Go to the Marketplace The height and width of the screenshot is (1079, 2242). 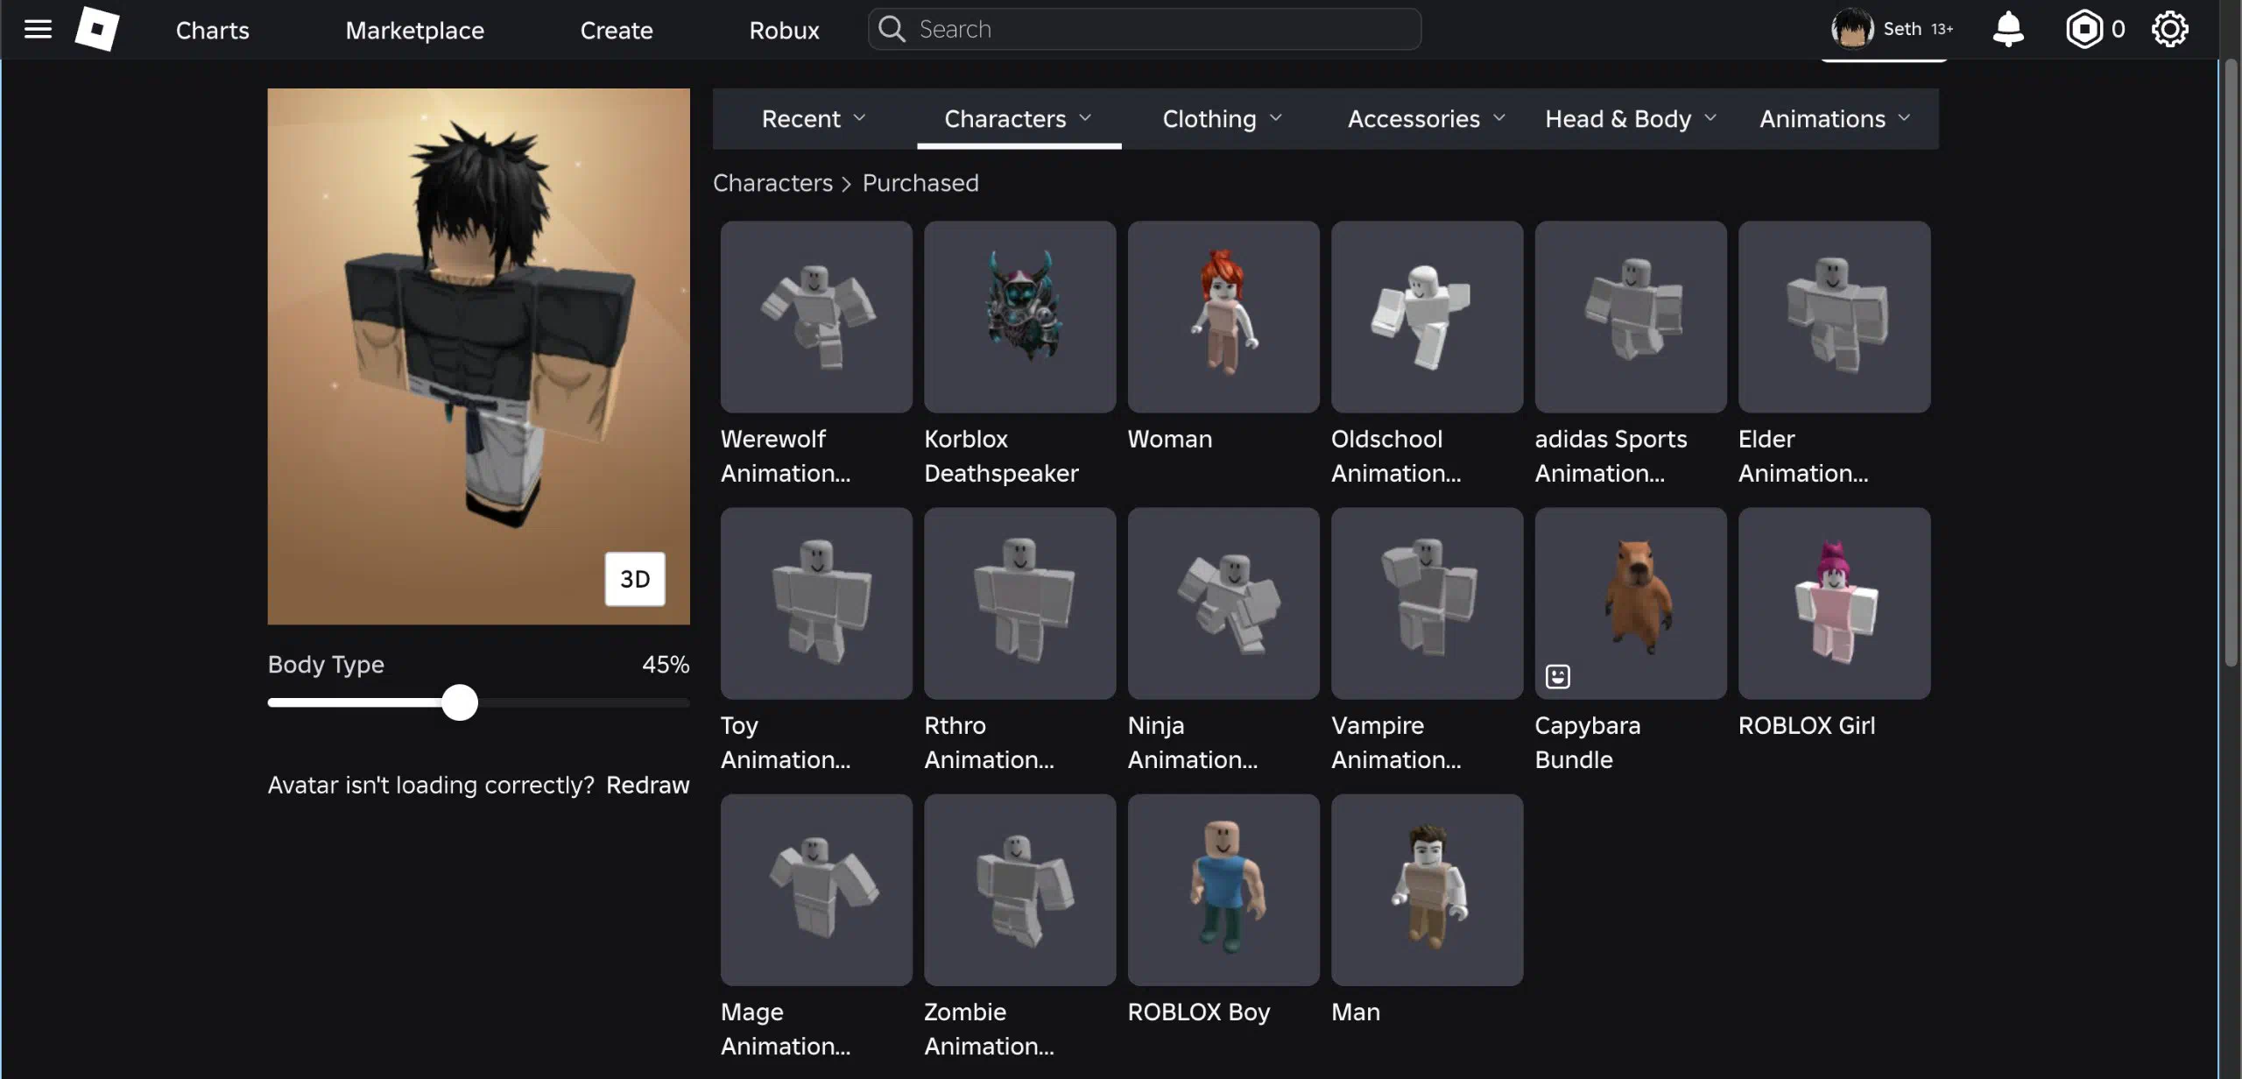tap(415, 30)
